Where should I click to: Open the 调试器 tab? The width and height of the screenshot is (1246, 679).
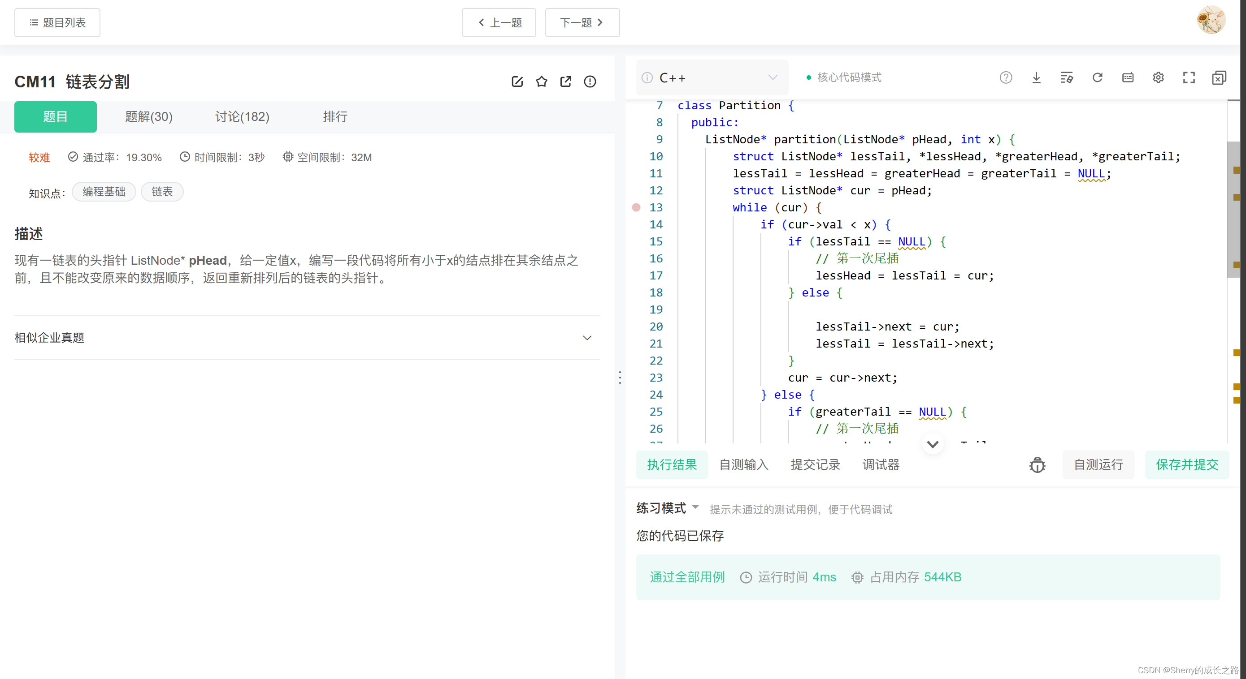(x=881, y=465)
